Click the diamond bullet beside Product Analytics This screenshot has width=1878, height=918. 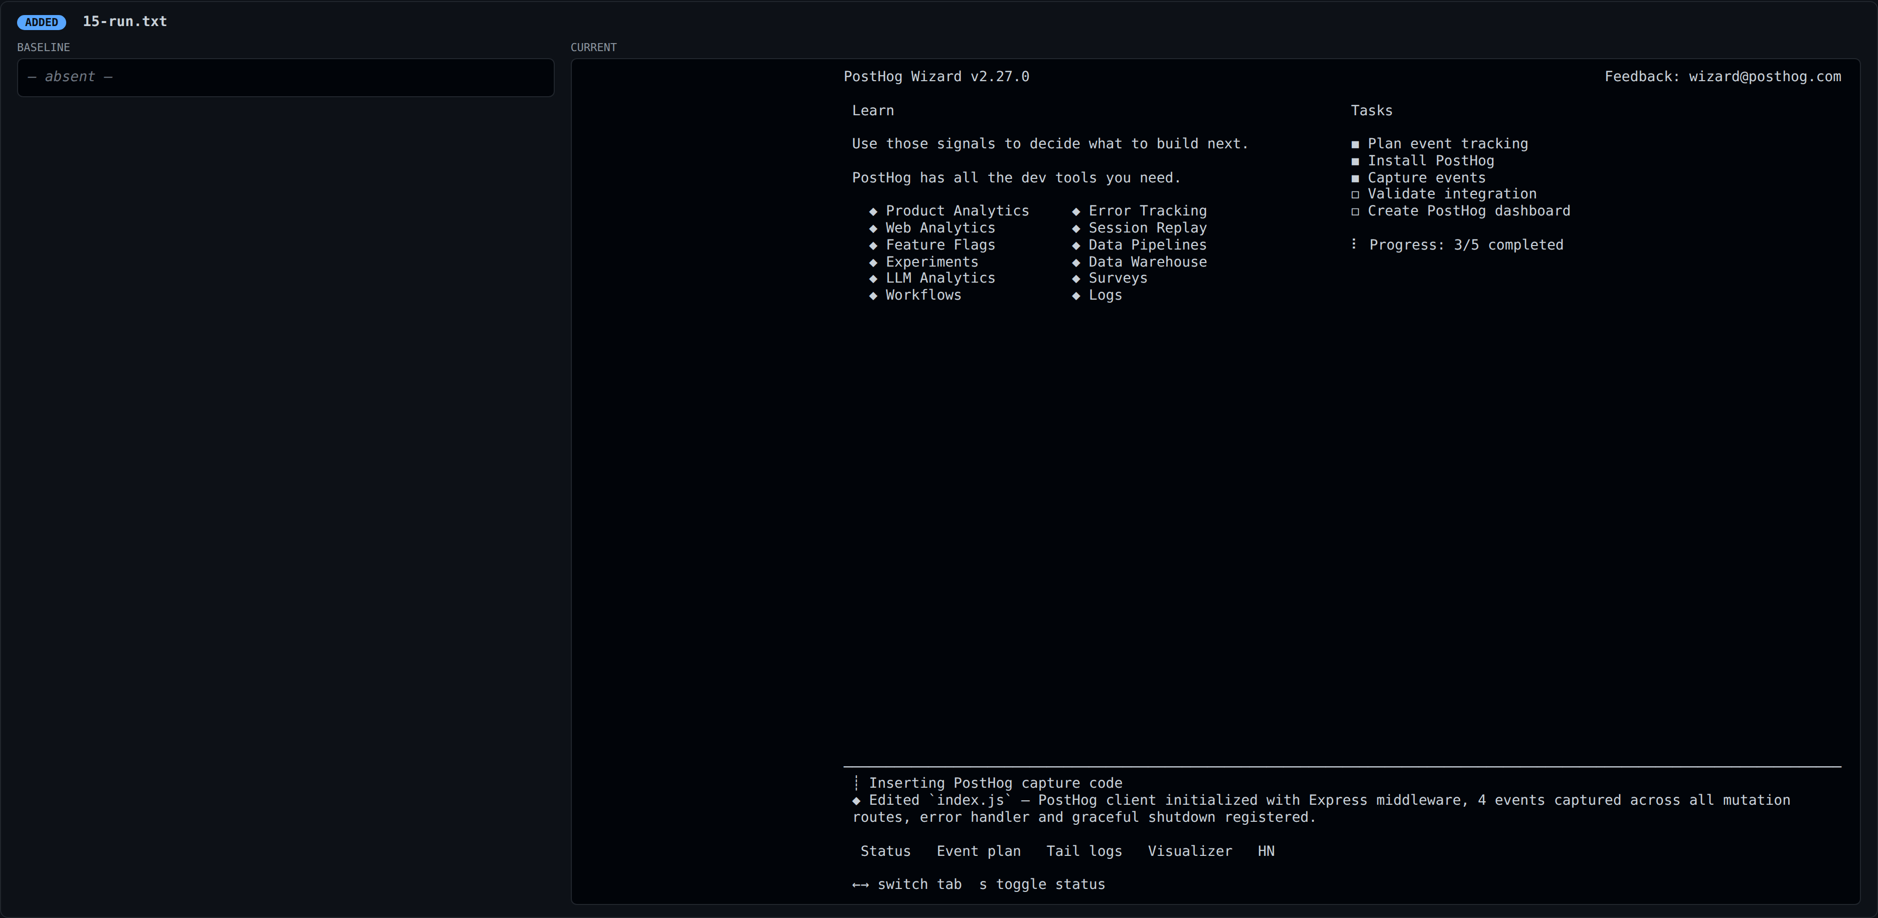tap(873, 211)
